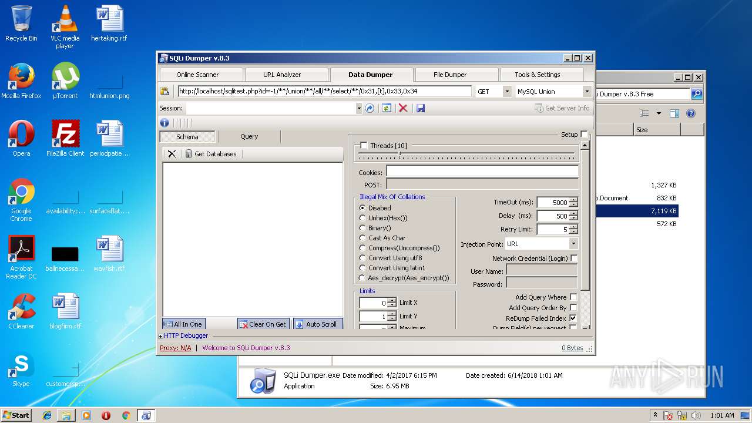Viewport: 752px width, 423px height.
Task: Open the Query sub-tab
Action: (249, 136)
